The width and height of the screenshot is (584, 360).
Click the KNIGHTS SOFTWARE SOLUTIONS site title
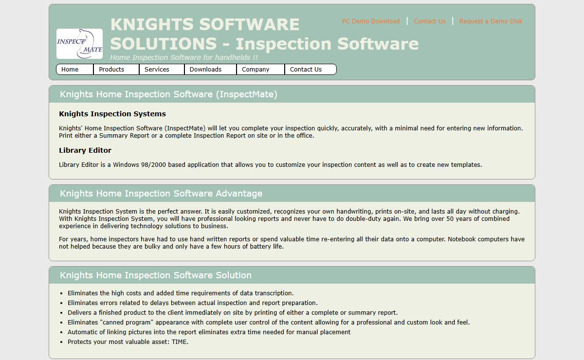264,34
